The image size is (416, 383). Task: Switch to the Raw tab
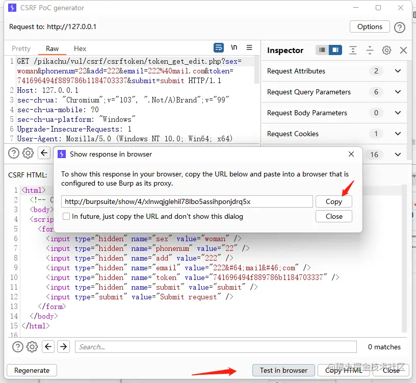coord(52,48)
